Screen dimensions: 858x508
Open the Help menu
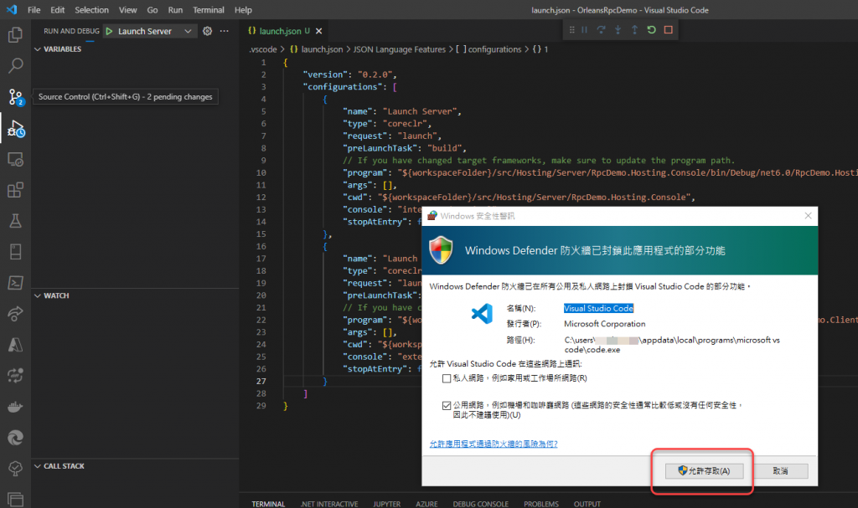coord(244,10)
